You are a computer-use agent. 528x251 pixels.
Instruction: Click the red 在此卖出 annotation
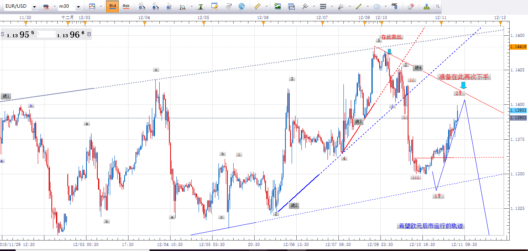point(391,37)
